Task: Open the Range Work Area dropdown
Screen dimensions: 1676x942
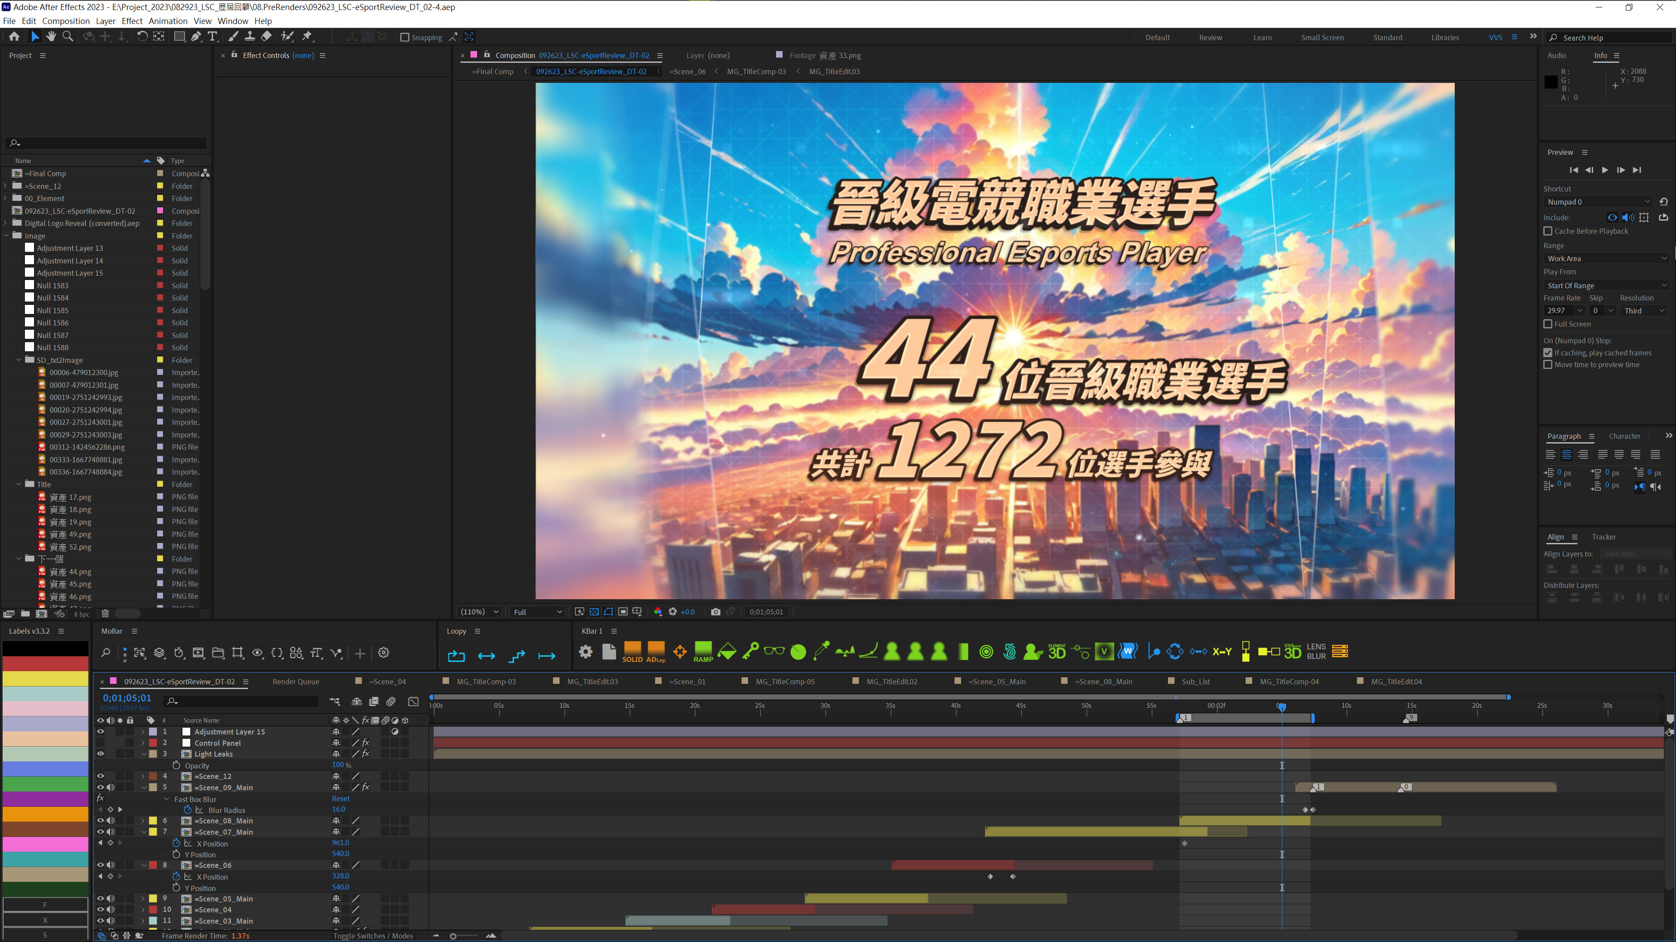Action: 1606,259
